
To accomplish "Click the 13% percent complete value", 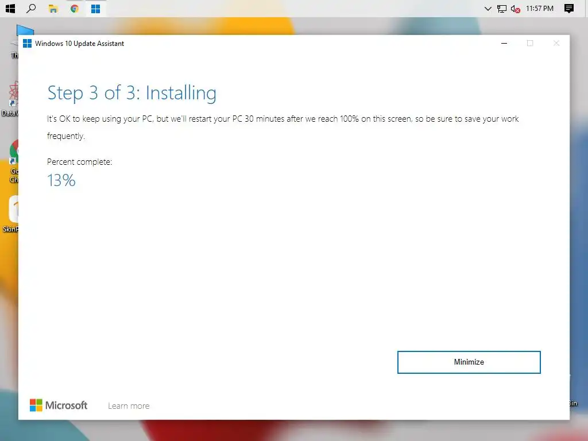I will [61, 180].
